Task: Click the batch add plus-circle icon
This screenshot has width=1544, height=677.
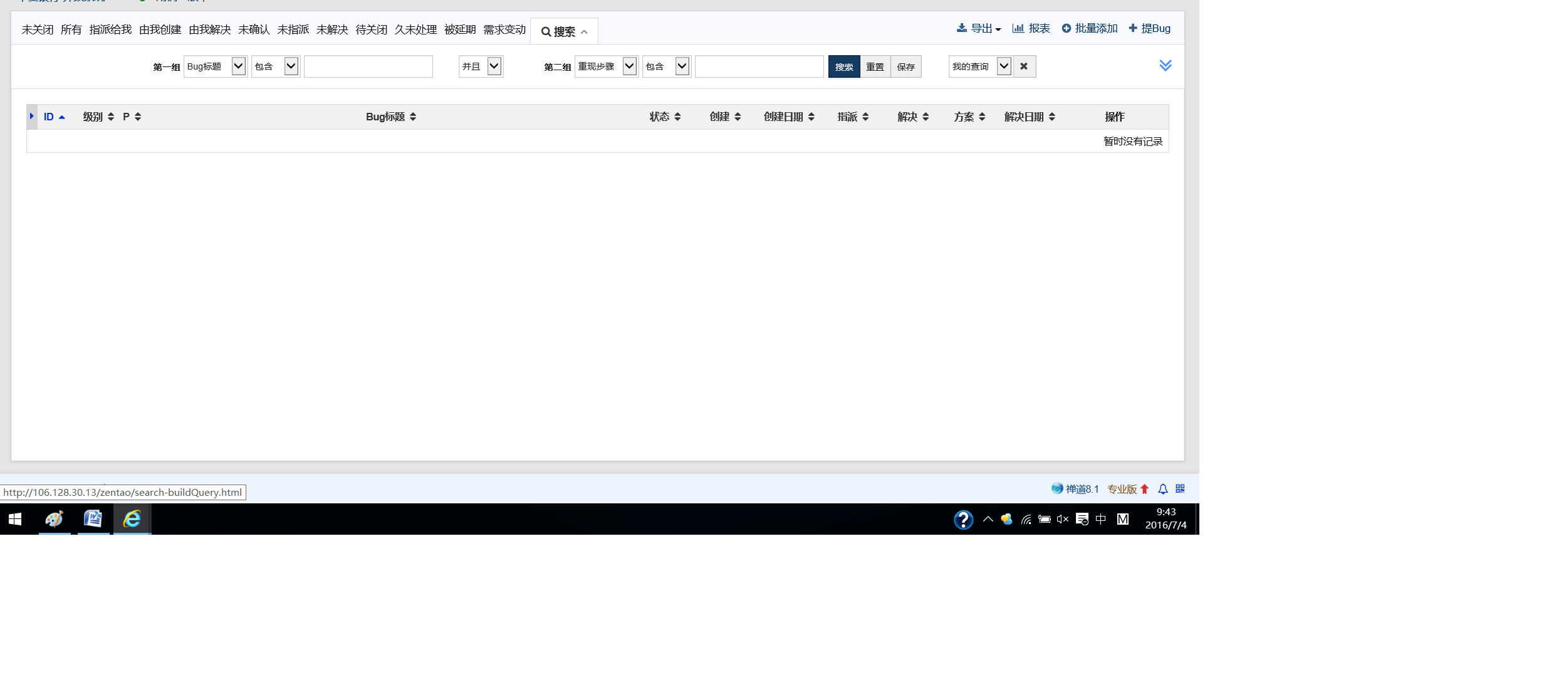Action: pos(1066,28)
